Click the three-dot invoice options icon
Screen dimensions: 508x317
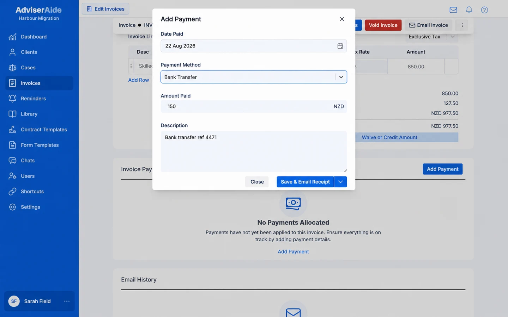tap(462, 25)
